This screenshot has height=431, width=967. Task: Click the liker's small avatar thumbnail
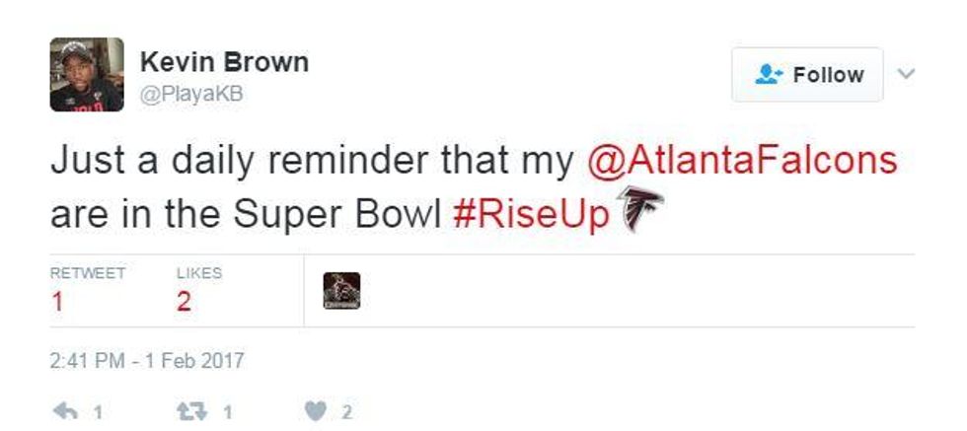tap(341, 291)
